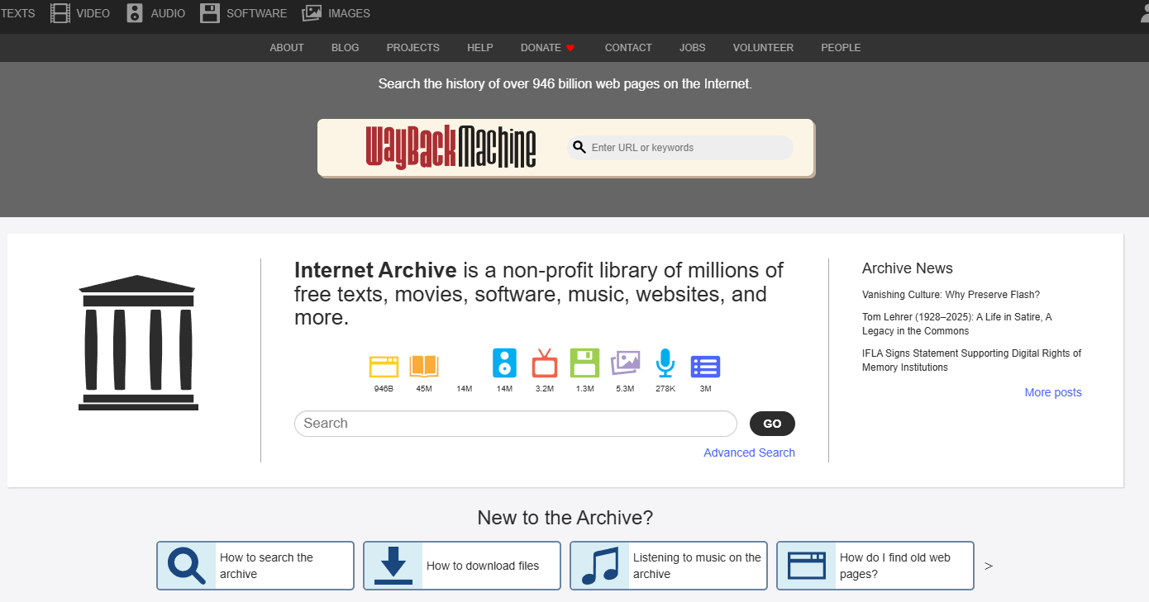Open the Software section icon

[x=209, y=12]
